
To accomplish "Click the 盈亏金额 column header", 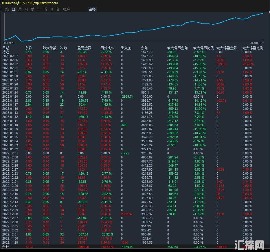I will click(84, 48).
